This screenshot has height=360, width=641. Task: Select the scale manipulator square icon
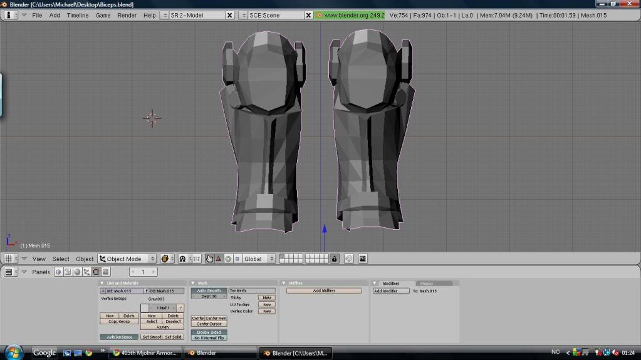pyautogui.click(x=237, y=259)
